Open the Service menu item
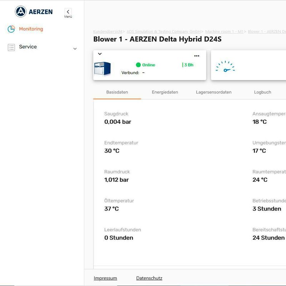The width and height of the screenshot is (286, 286). coord(28,47)
